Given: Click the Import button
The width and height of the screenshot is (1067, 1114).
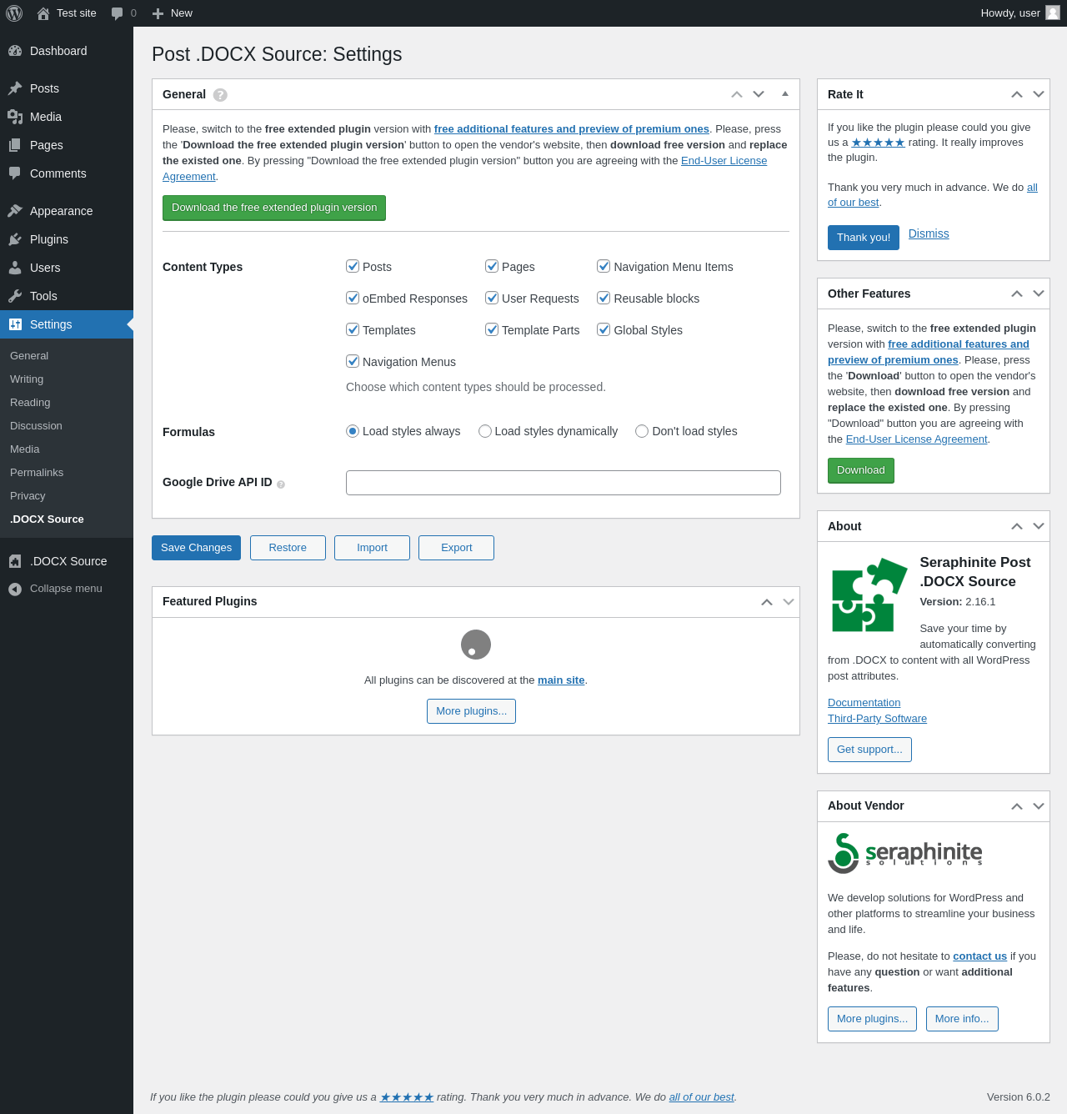Looking at the screenshot, I should 372,548.
